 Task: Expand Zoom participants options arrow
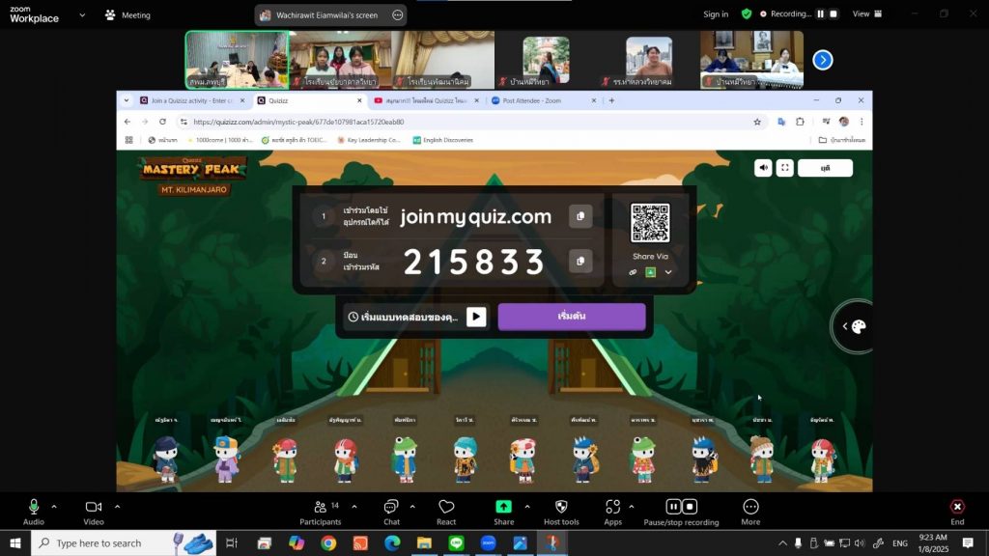[x=354, y=506]
